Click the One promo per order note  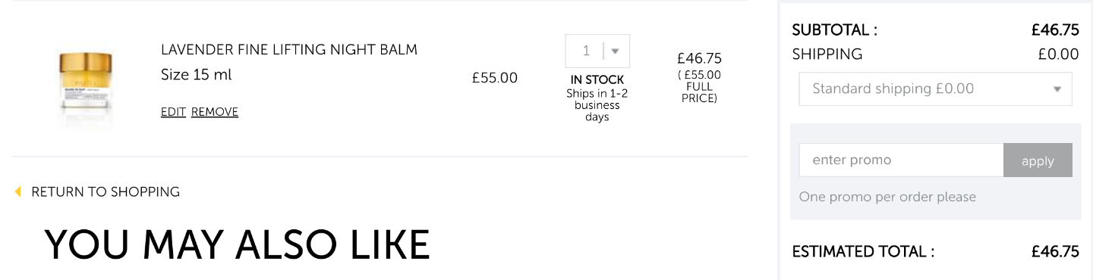887,197
